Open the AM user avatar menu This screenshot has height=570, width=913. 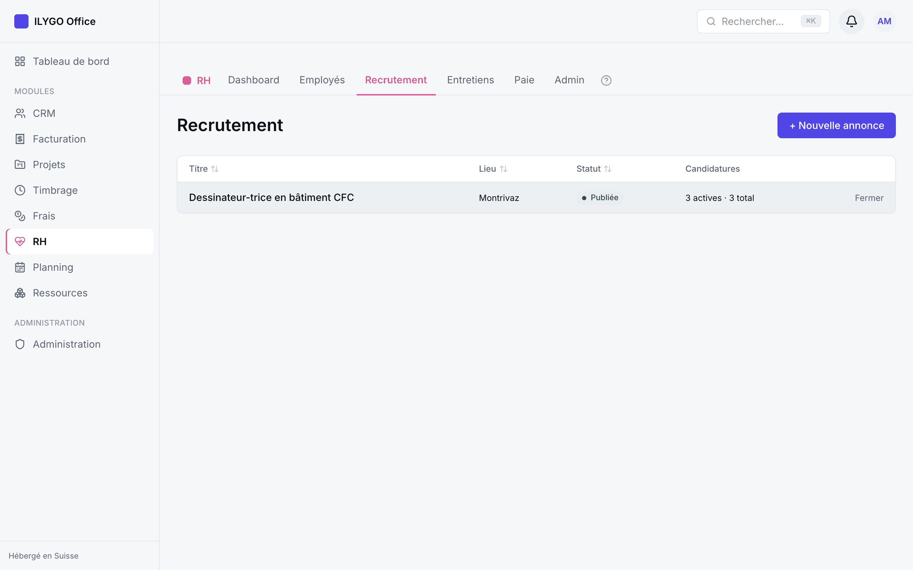884,21
